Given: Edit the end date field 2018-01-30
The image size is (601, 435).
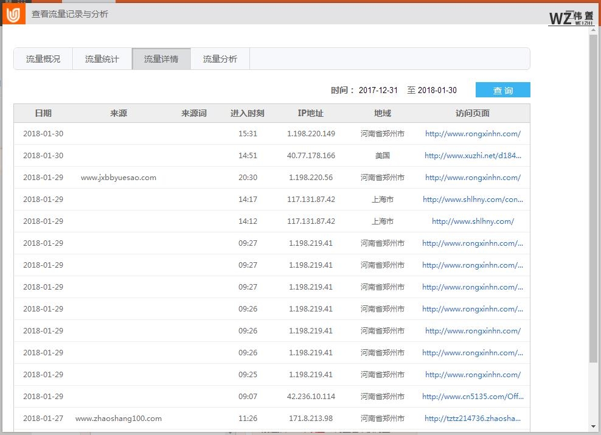Looking at the screenshot, I should tap(437, 90).
